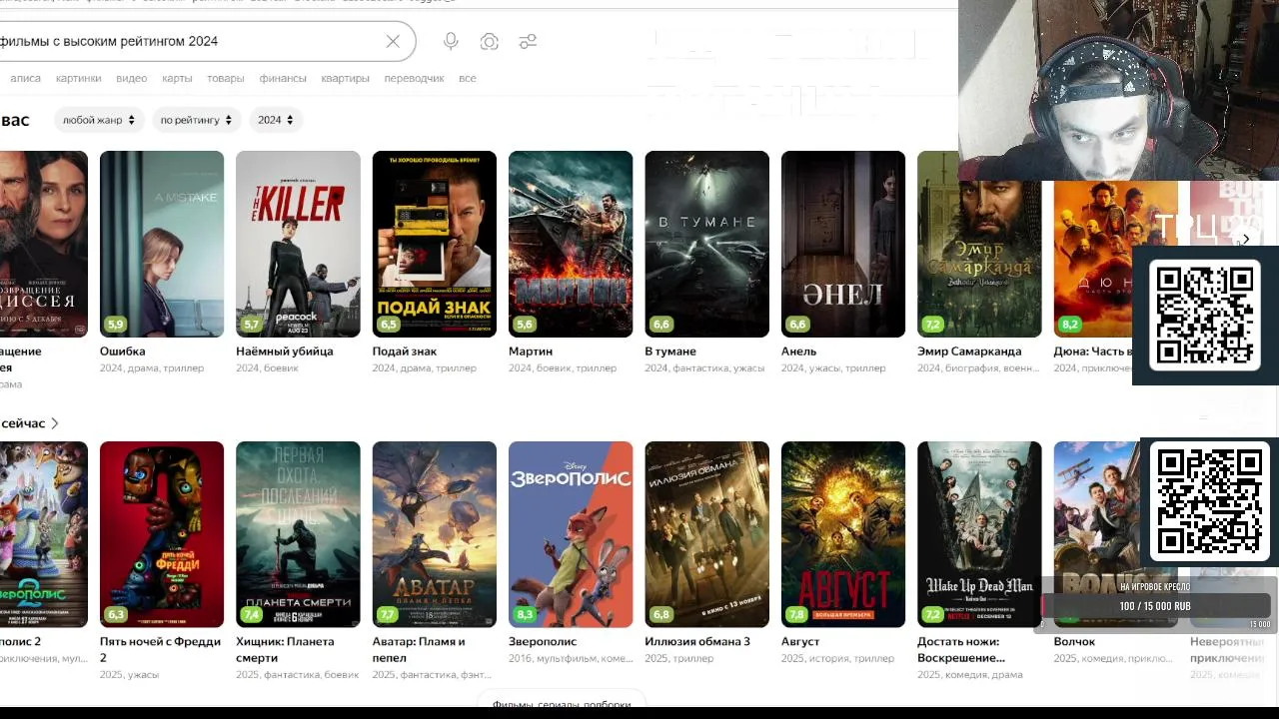Open the 'Зверополис' 2016 poster
The image size is (1279, 719).
click(571, 534)
